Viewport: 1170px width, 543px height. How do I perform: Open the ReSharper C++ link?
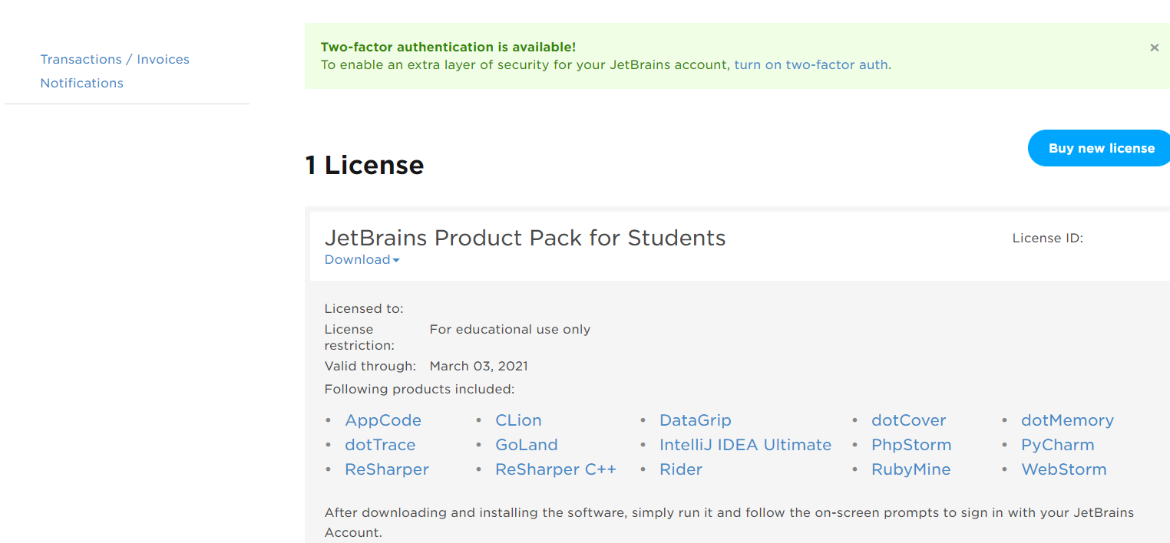point(555,469)
